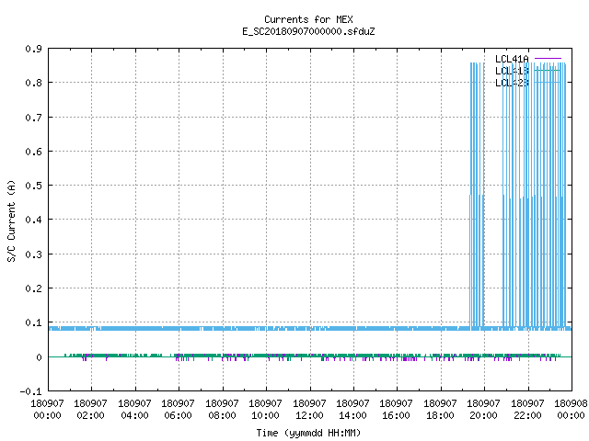Select the file name "E_SC20180907000000.sfduZ"

[308, 31]
